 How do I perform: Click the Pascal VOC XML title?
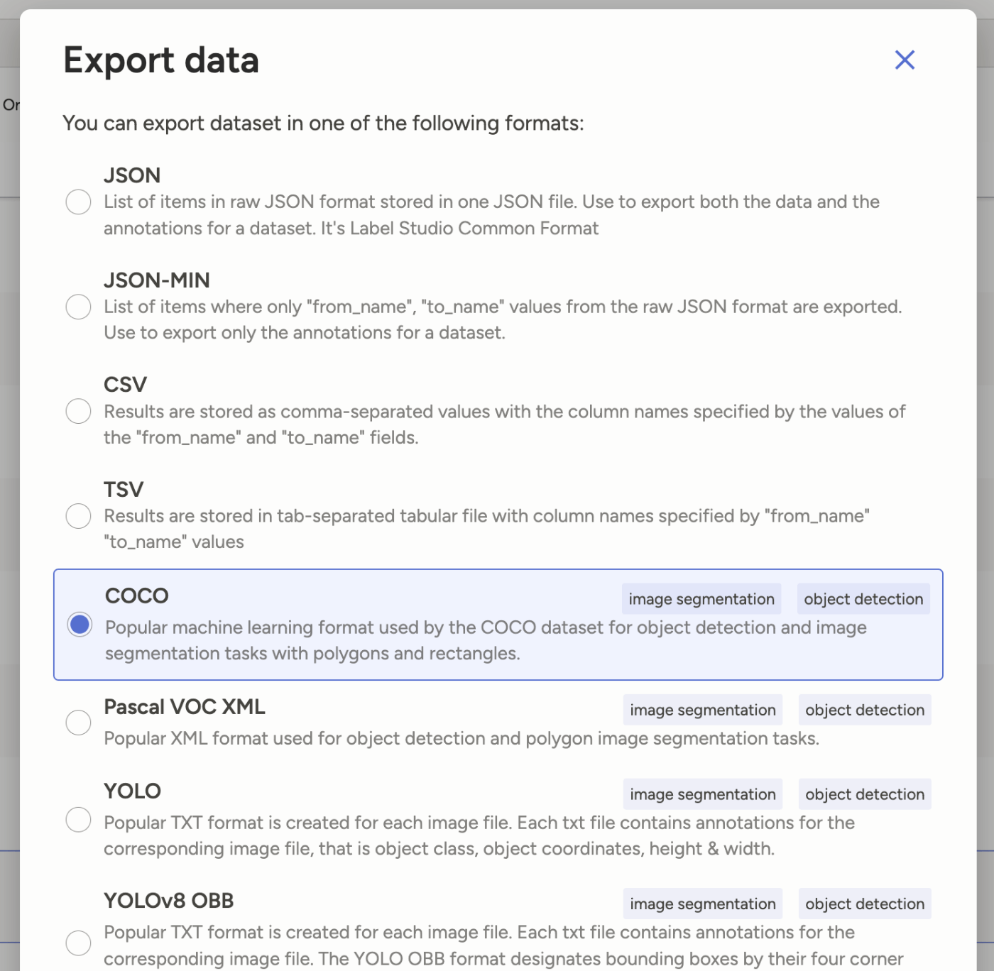(185, 707)
